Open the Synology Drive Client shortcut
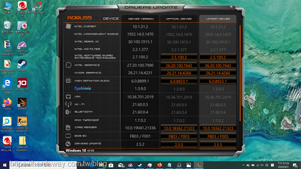301x169 pixels. click(x=8, y=124)
